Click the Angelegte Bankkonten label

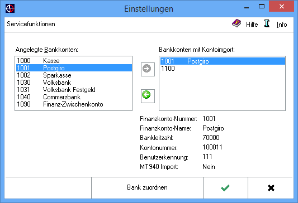pyautogui.click(x=47, y=50)
